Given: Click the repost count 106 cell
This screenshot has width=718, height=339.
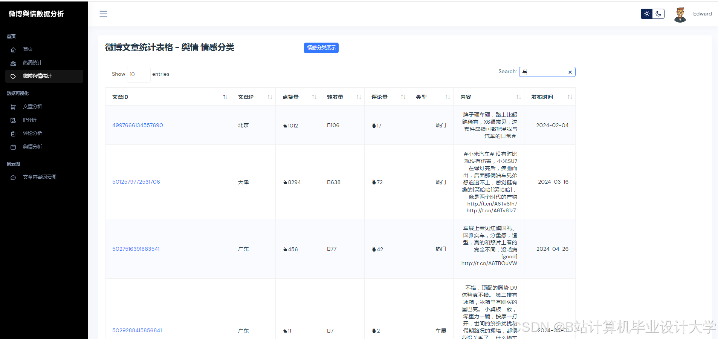Looking at the screenshot, I should coord(342,125).
